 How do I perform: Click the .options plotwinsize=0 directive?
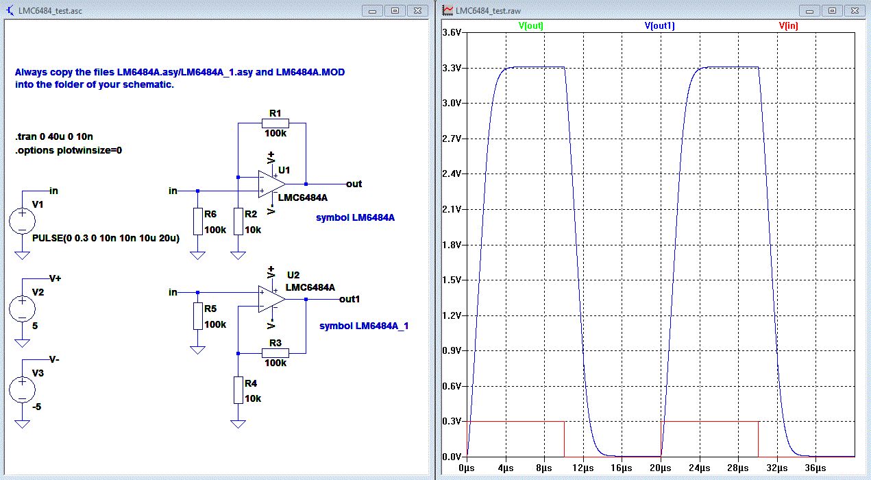click(68, 150)
